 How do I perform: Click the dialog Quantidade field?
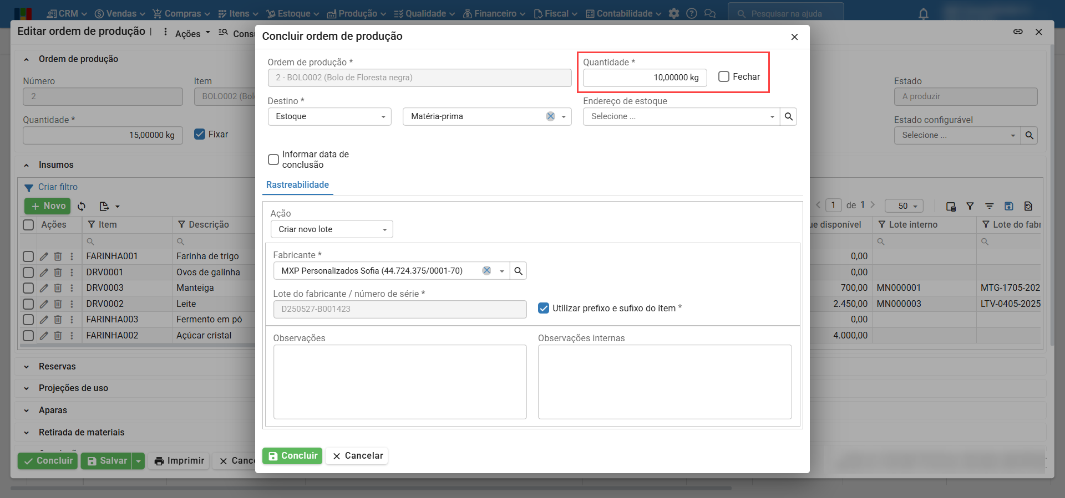[x=645, y=78]
